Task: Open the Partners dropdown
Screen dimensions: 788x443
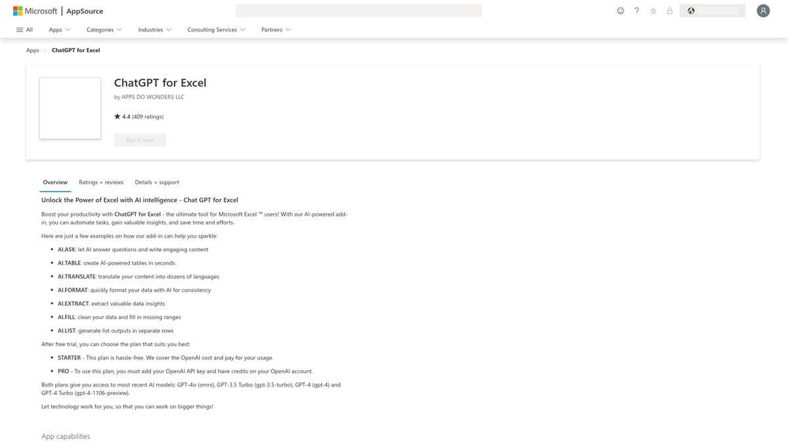Action: point(276,30)
